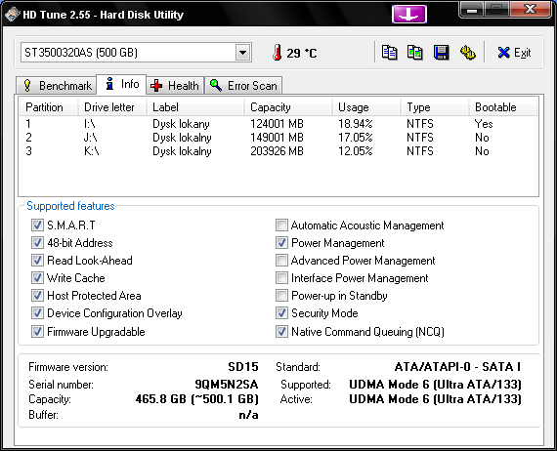Click the Yes bootable value
This screenshot has height=451, width=557.
pyautogui.click(x=484, y=124)
